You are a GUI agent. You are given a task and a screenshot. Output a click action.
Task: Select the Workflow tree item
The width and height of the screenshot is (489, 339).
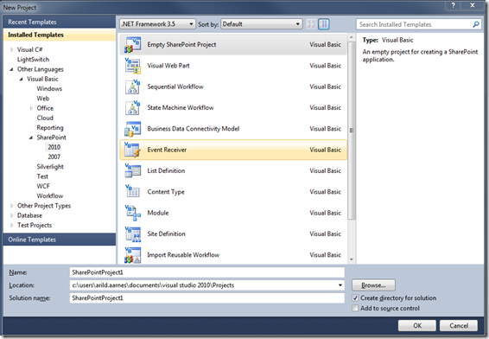[50, 195]
